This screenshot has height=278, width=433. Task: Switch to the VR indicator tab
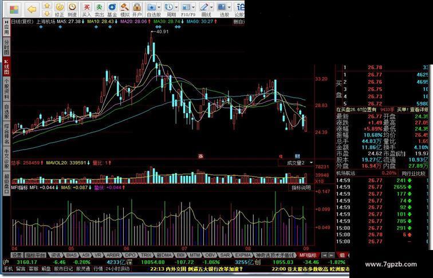[x=98, y=255]
